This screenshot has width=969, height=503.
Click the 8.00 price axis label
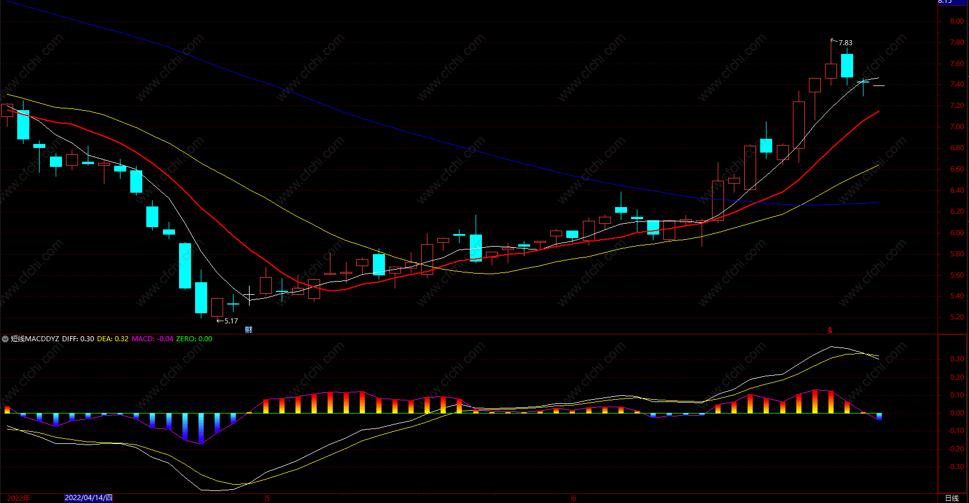click(957, 21)
